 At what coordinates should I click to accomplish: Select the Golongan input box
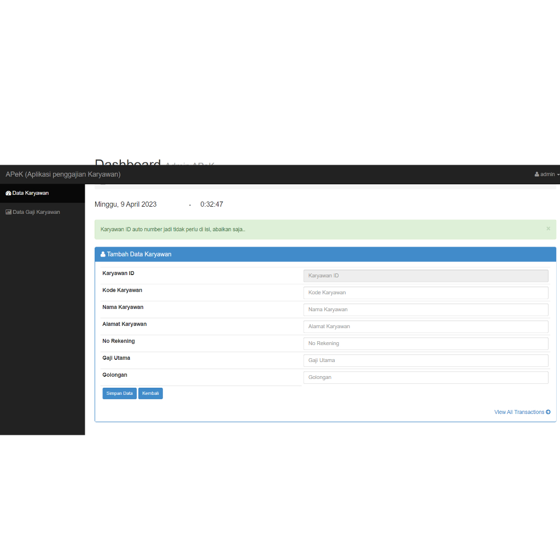point(425,377)
